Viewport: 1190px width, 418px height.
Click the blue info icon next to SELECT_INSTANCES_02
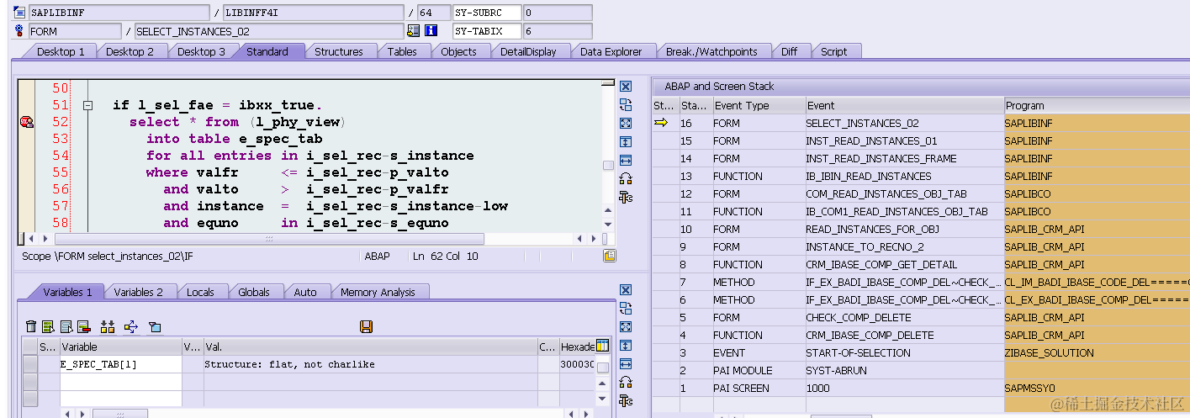(431, 31)
